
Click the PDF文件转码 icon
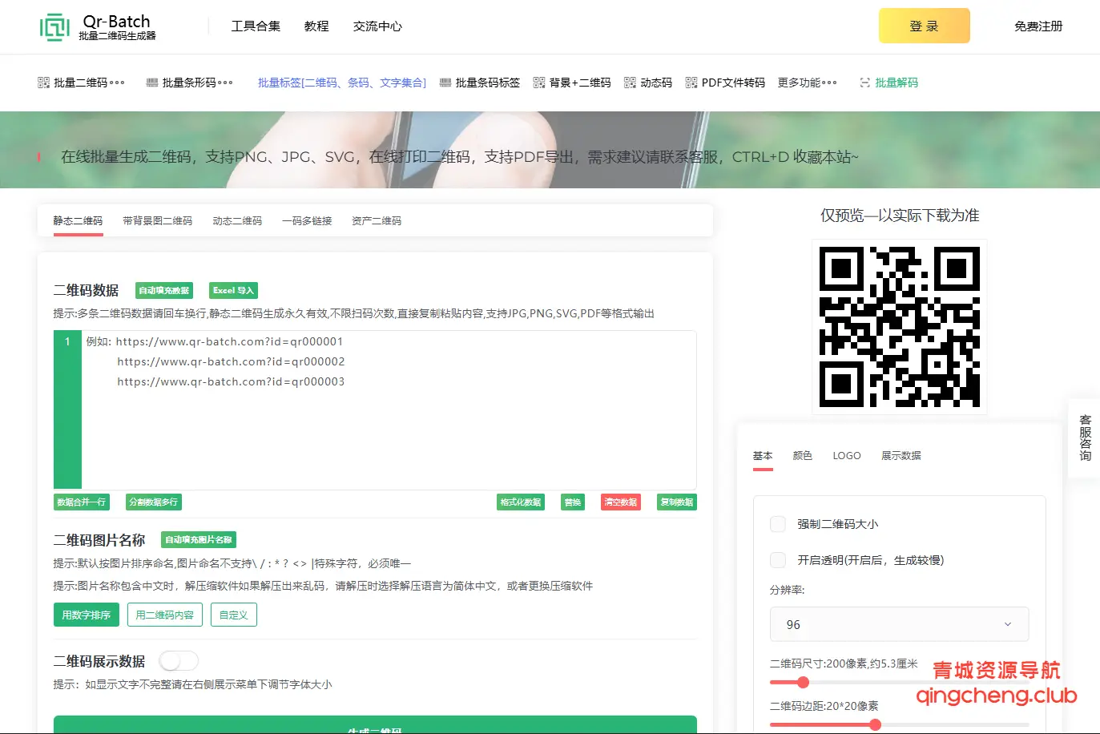point(691,83)
